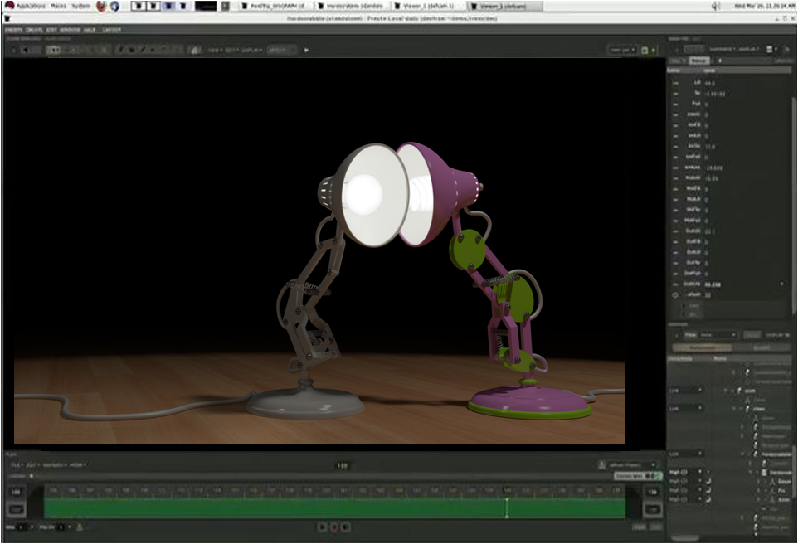This screenshot has width=798, height=544.
Task: Toggle key marker for the 93.258 channel row
Action: 676,284
